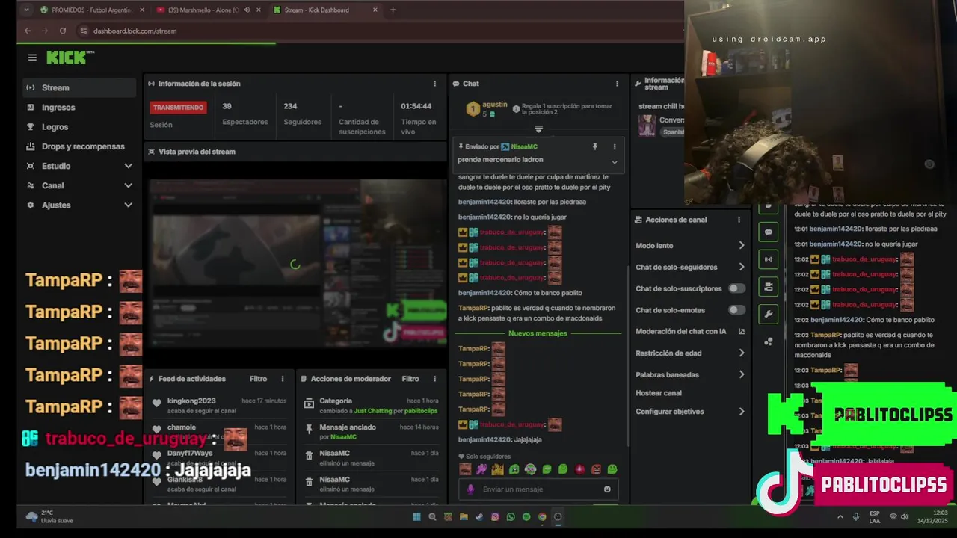Open Configurar objetivos chevron
This screenshot has height=538, width=957.
(742, 411)
